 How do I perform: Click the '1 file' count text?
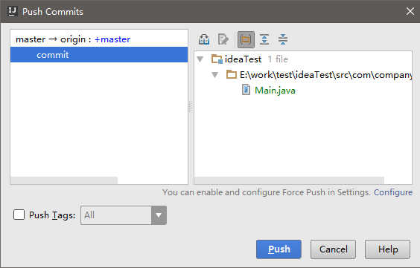point(278,59)
